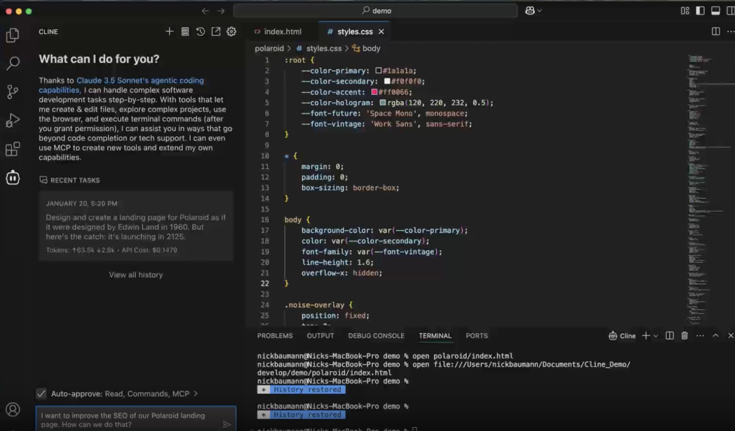735x431 pixels.
Task: Maximize the panel with the up chevron
Action: click(716, 336)
